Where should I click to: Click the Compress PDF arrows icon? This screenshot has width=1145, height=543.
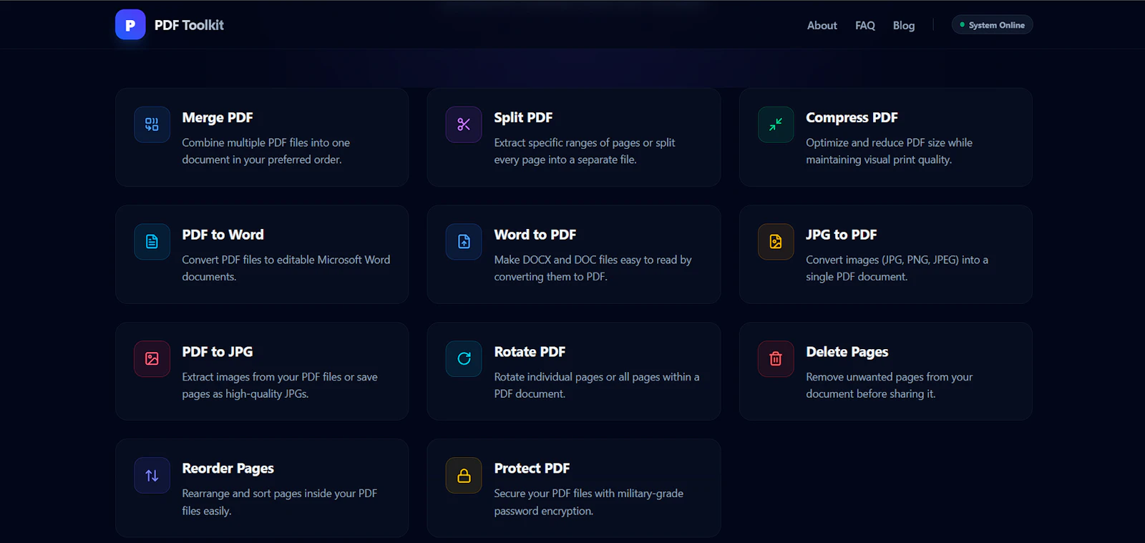point(776,124)
